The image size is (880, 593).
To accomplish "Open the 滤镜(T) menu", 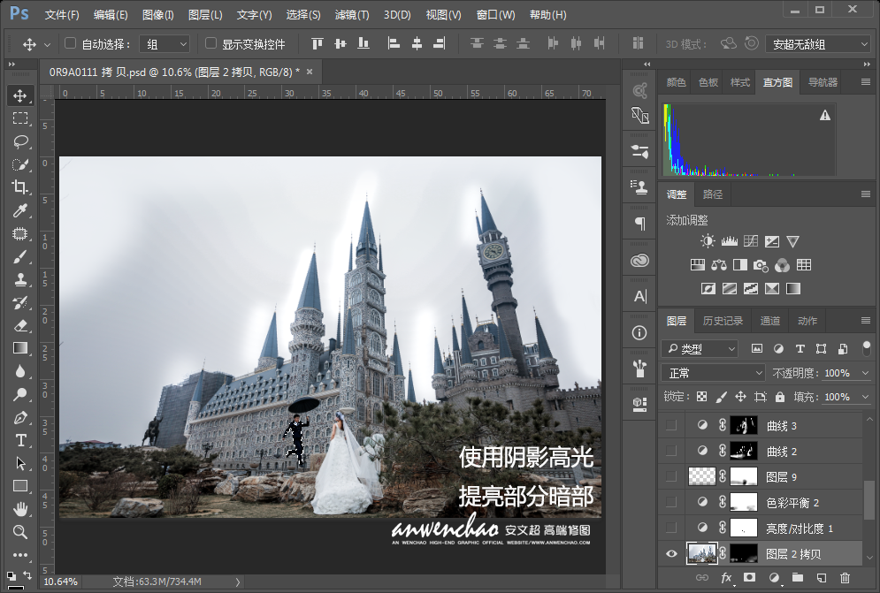I will pos(352,15).
